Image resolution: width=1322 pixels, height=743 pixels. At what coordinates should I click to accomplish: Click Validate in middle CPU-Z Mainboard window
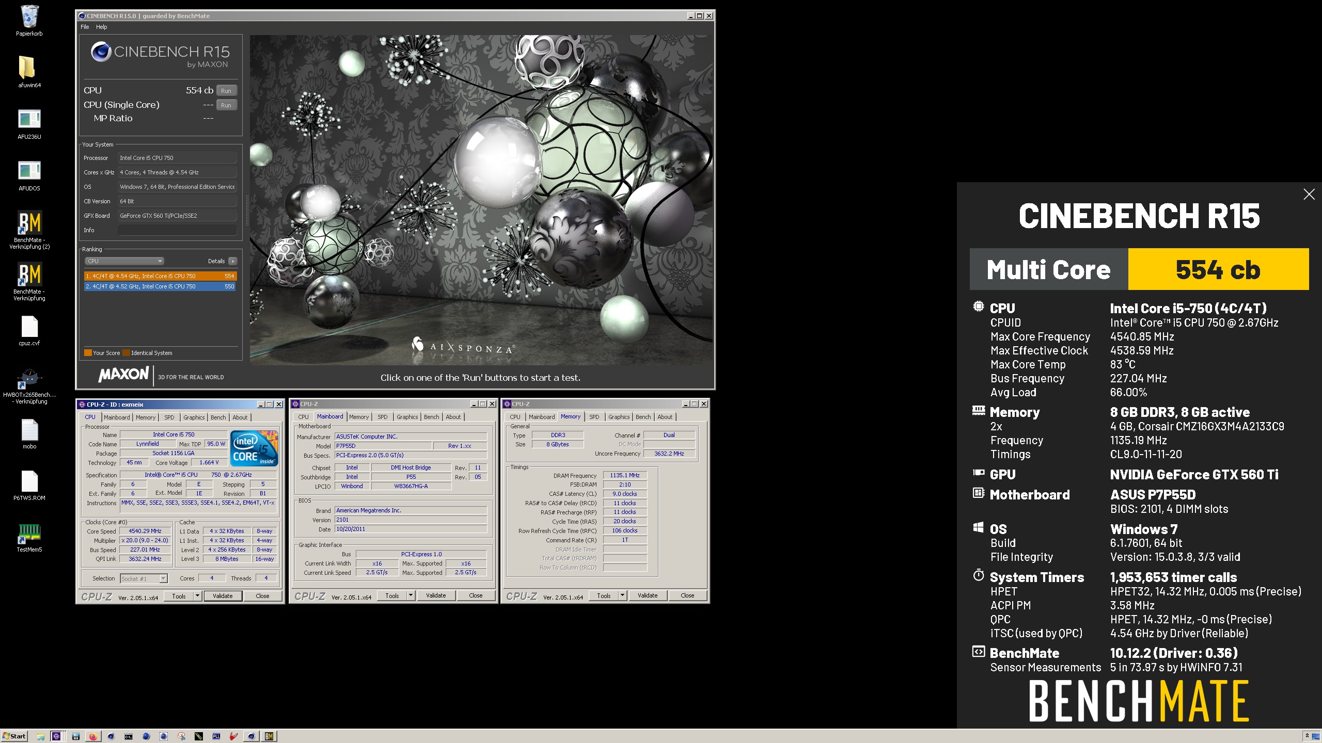[436, 595]
